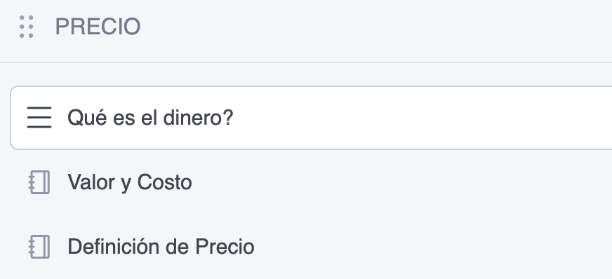Click blank header area right of PRECIO

tap(375, 27)
